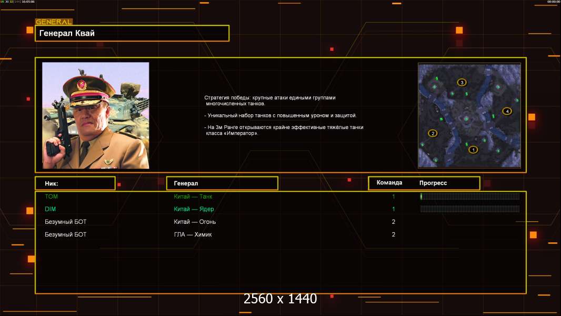Pick start position 3 on the minimap

coord(462,82)
